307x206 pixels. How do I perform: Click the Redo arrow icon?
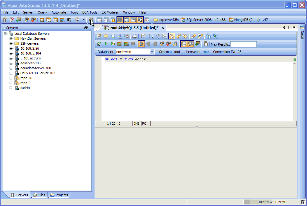[x=185, y=36]
